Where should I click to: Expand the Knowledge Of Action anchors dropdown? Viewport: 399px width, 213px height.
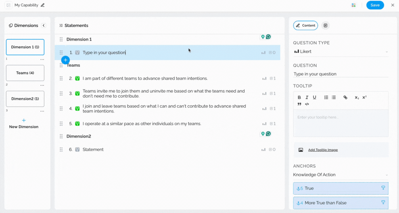(341, 175)
